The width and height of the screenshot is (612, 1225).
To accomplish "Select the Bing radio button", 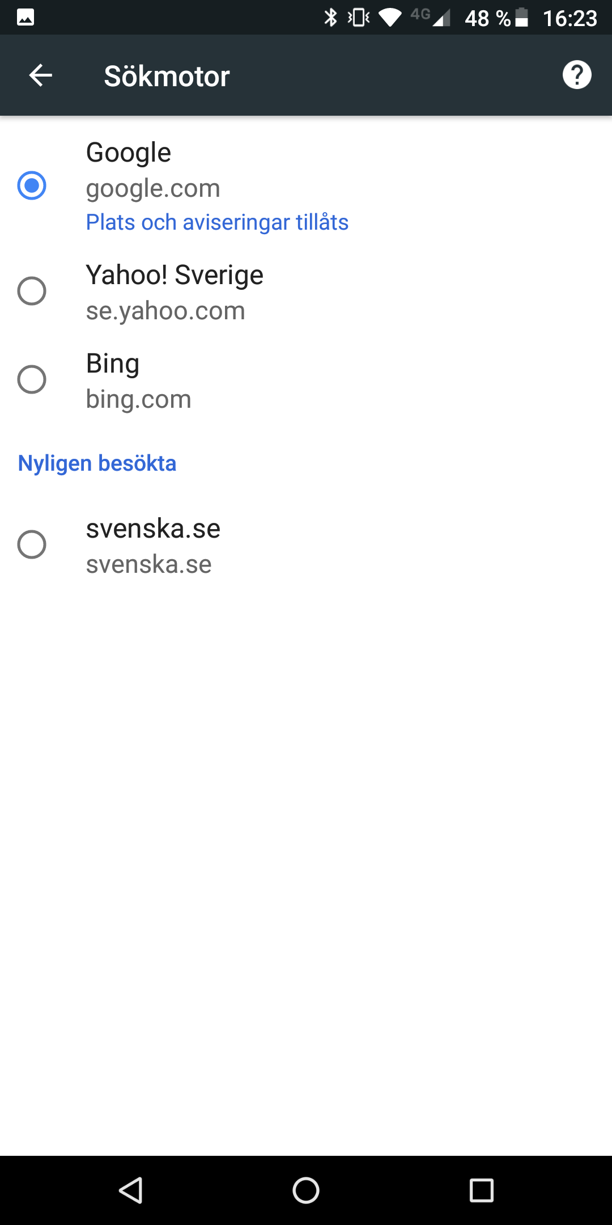I will coord(32,379).
